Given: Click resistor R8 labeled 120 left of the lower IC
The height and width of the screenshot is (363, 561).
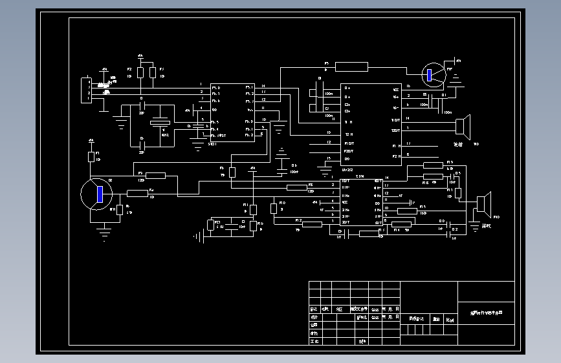Looking at the screenshot, I should tap(297, 187).
